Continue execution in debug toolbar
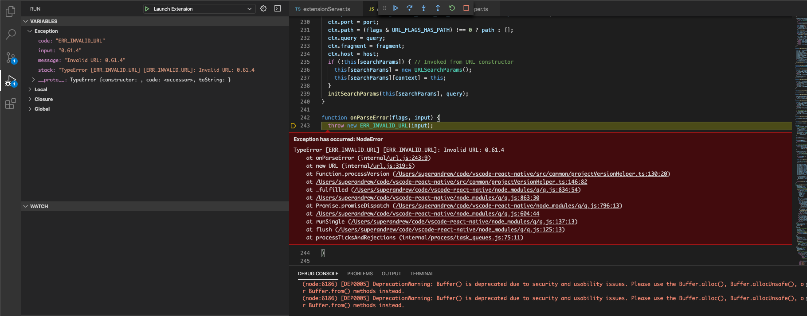This screenshot has width=807, height=316. tap(396, 8)
